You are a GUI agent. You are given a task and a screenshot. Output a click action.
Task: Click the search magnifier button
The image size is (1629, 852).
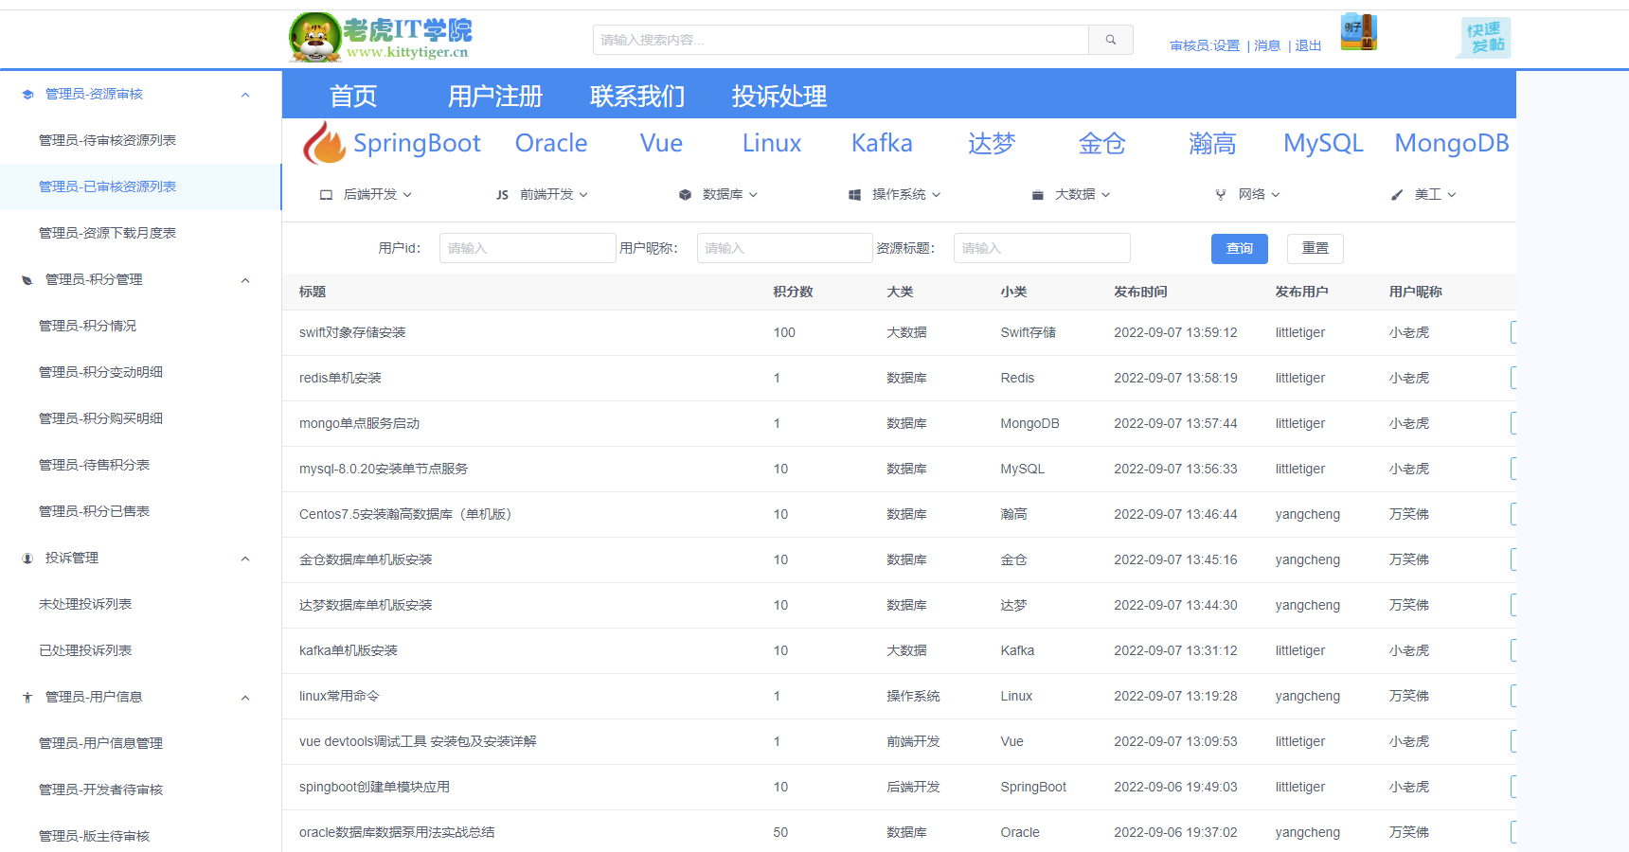click(x=1111, y=40)
